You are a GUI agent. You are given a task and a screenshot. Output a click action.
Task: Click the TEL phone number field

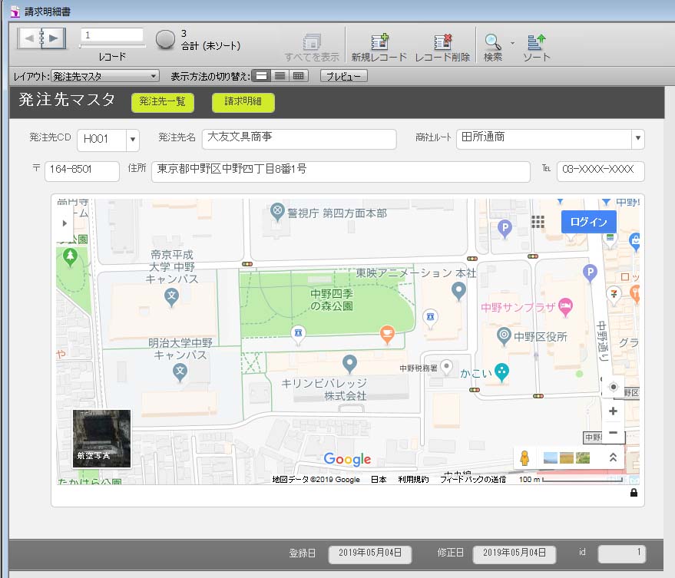pyautogui.click(x=601, y=171)
